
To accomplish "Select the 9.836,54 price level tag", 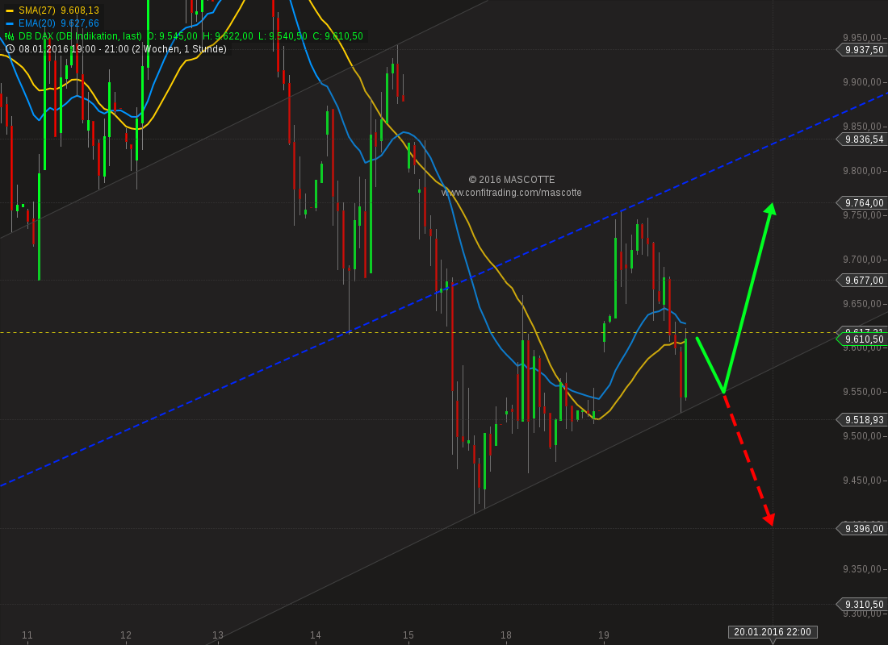I will coord(861,139).
